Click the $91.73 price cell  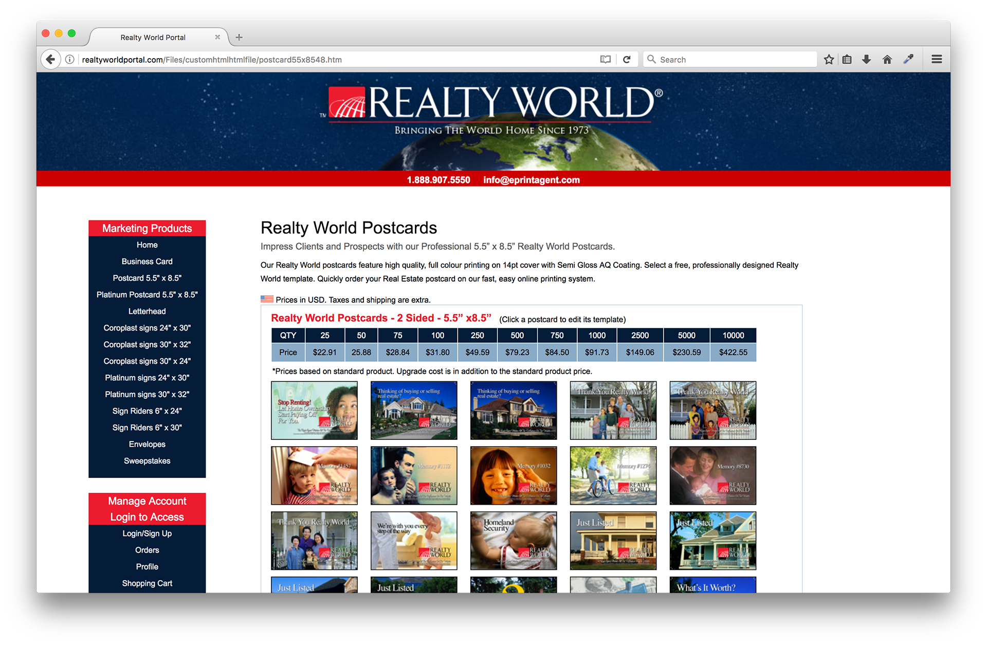pyautogui.click(x=597, y=353)
